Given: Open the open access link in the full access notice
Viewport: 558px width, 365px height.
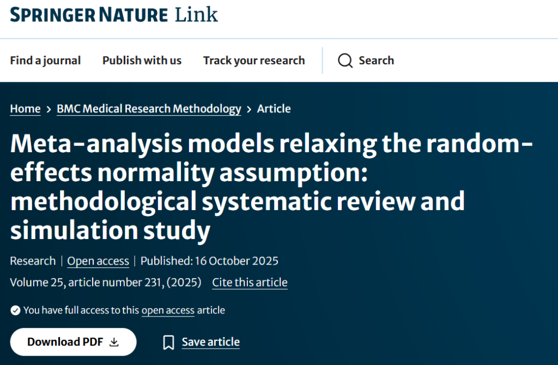Looking at the screenshot, I should [x=168, y=310].
